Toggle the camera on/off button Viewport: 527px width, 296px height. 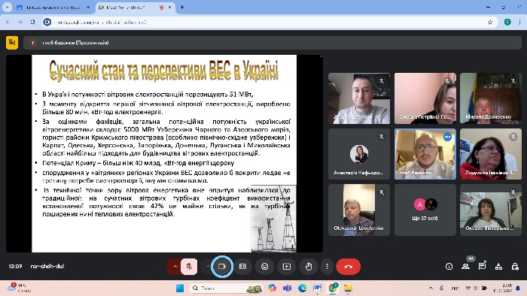click(x=222, y=267)
